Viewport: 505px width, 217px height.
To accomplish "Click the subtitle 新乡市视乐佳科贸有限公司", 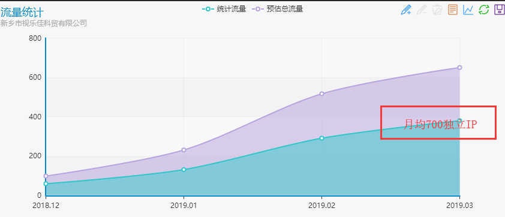I will pyautogui.click(x=43, y=23).
